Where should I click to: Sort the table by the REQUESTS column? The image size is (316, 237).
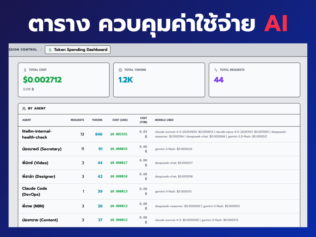pyautogui.click(x=77, y=120)
